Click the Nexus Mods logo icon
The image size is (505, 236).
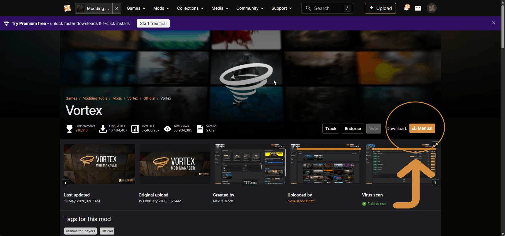[67, 8]
